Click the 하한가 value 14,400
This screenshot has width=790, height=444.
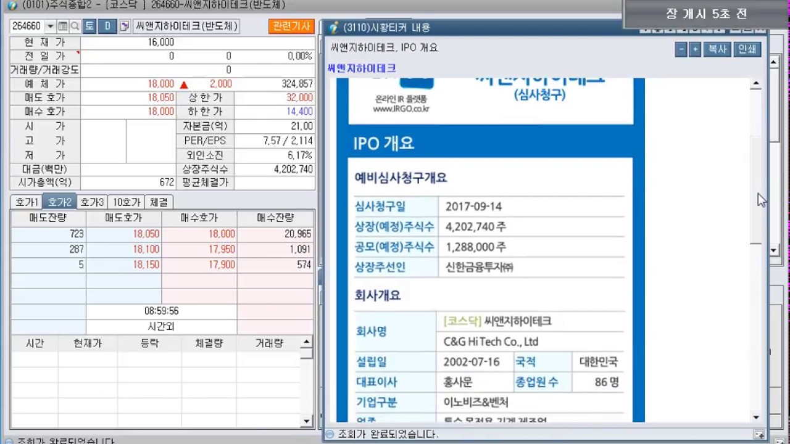tap(299, 112)
